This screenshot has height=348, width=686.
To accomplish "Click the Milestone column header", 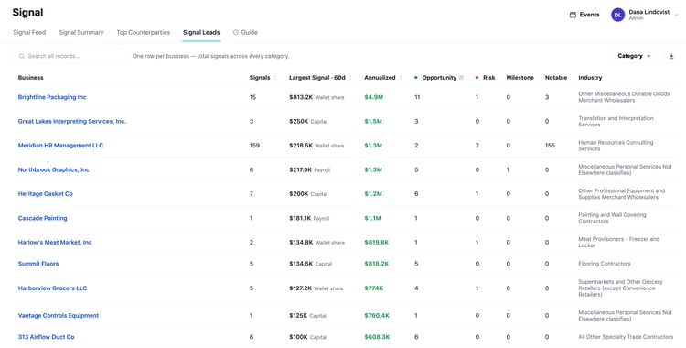I will [x=520, y=78].
